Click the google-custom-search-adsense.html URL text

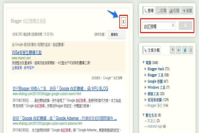click(47, 123)
